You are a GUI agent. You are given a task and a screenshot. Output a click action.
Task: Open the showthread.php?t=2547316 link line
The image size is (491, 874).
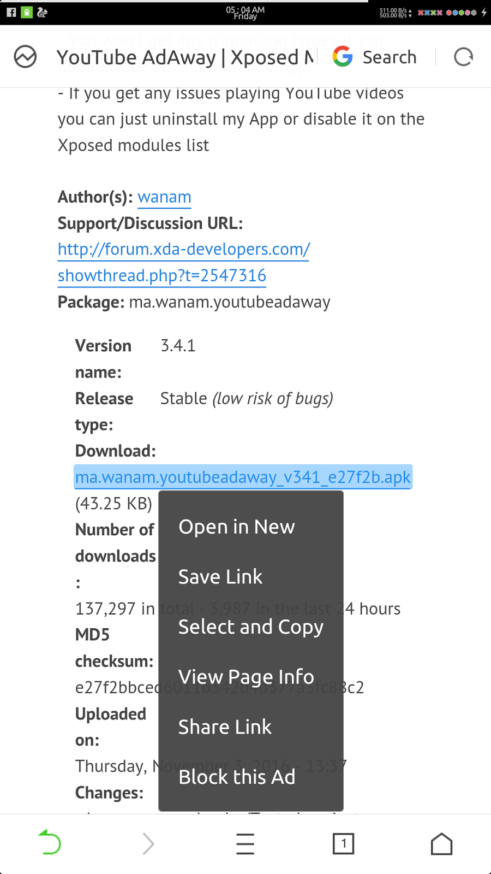(162, 276)
